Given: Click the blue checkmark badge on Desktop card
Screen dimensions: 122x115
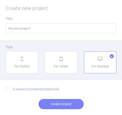Looking at the screenshot, I should [x=112, y=56].
